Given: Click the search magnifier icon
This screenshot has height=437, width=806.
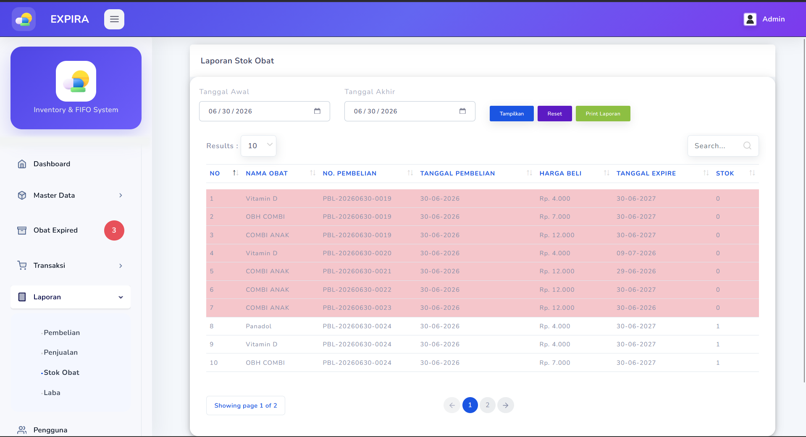Looking at the screenshot, I should pos(747,146).
